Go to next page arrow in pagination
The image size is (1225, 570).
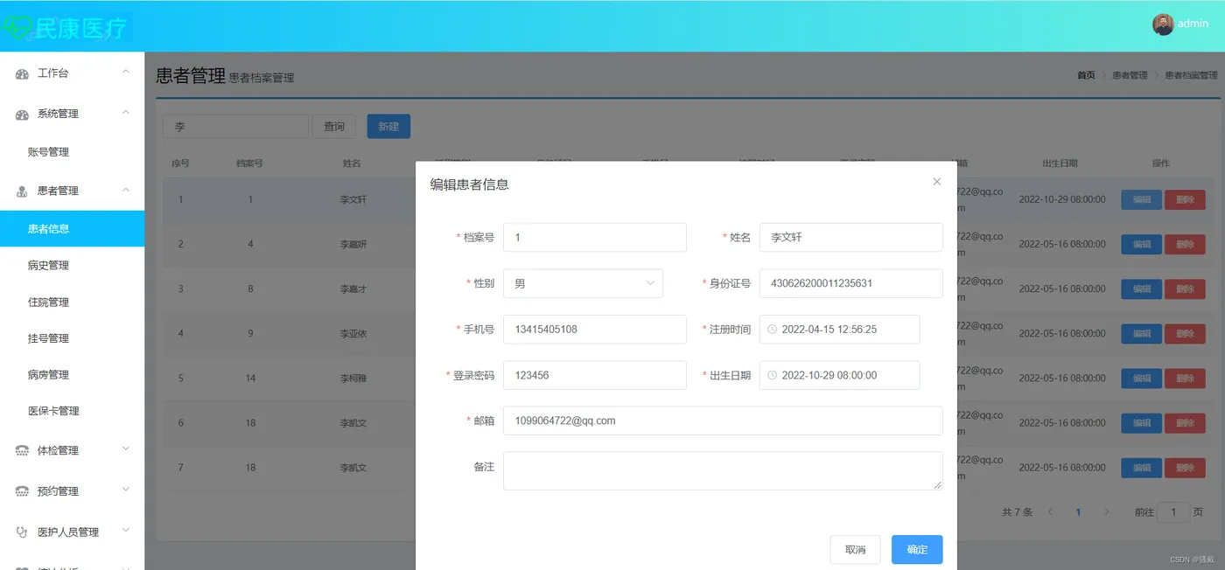(1106, 512)
